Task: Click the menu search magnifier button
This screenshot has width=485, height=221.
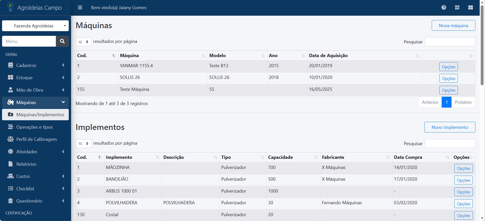Action: click(x=62, y=41)
